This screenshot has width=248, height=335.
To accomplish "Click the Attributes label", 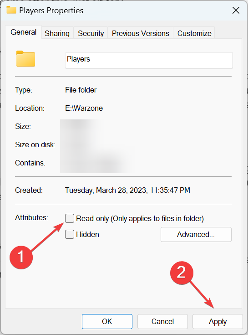I will tap(31, 217).
